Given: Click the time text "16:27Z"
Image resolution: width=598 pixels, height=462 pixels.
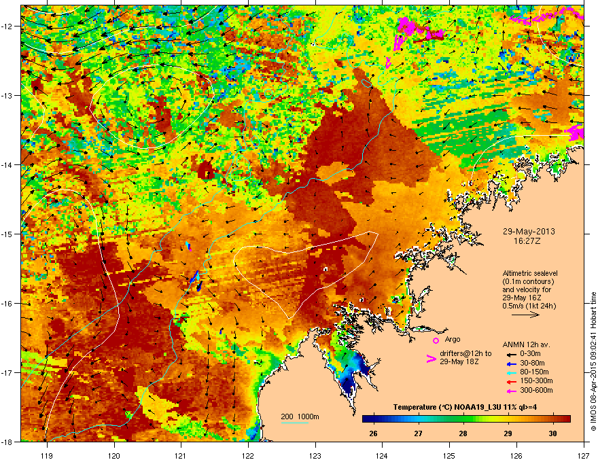Looking at the screenshot, I should pyautogui.click(x=527, y=241).
